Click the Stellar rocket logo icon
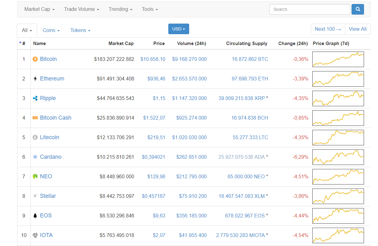378x246 pixels. 35,196
